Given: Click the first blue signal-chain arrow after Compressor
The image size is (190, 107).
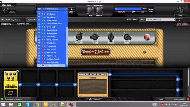Looking at the screenshot, I should click(x=20, y=84).
